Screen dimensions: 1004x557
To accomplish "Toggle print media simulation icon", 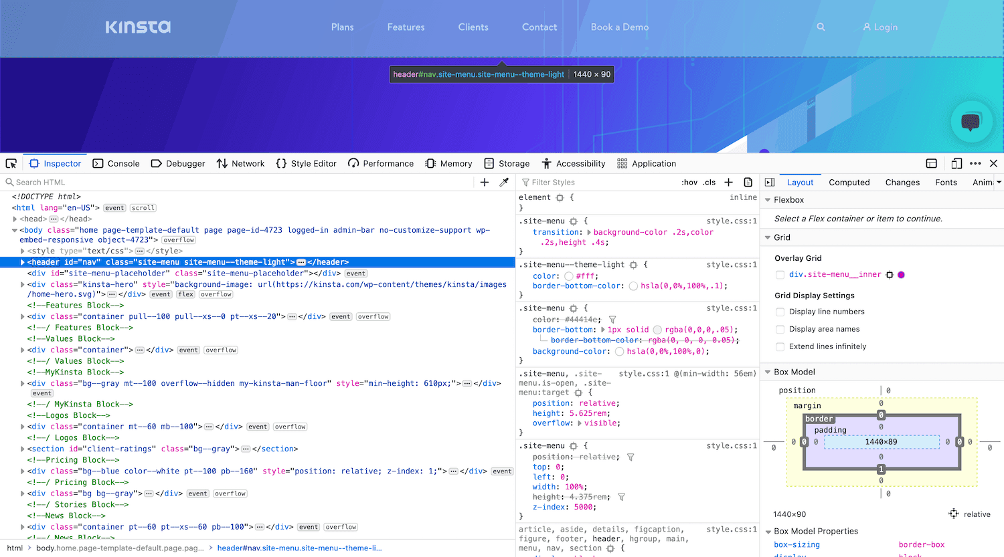I will (748, 182).
